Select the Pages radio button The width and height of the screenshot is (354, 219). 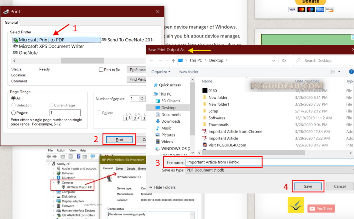13,113
